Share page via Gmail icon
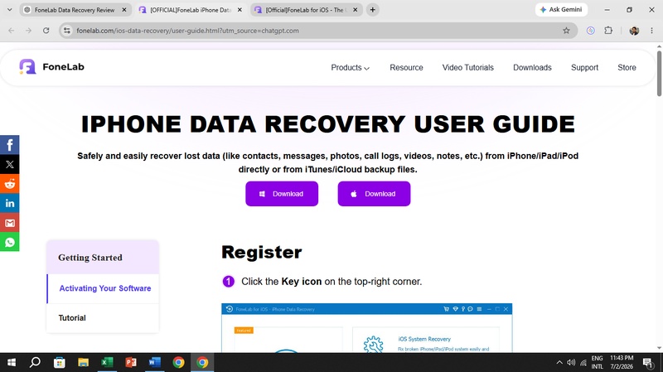 (10, 223)
